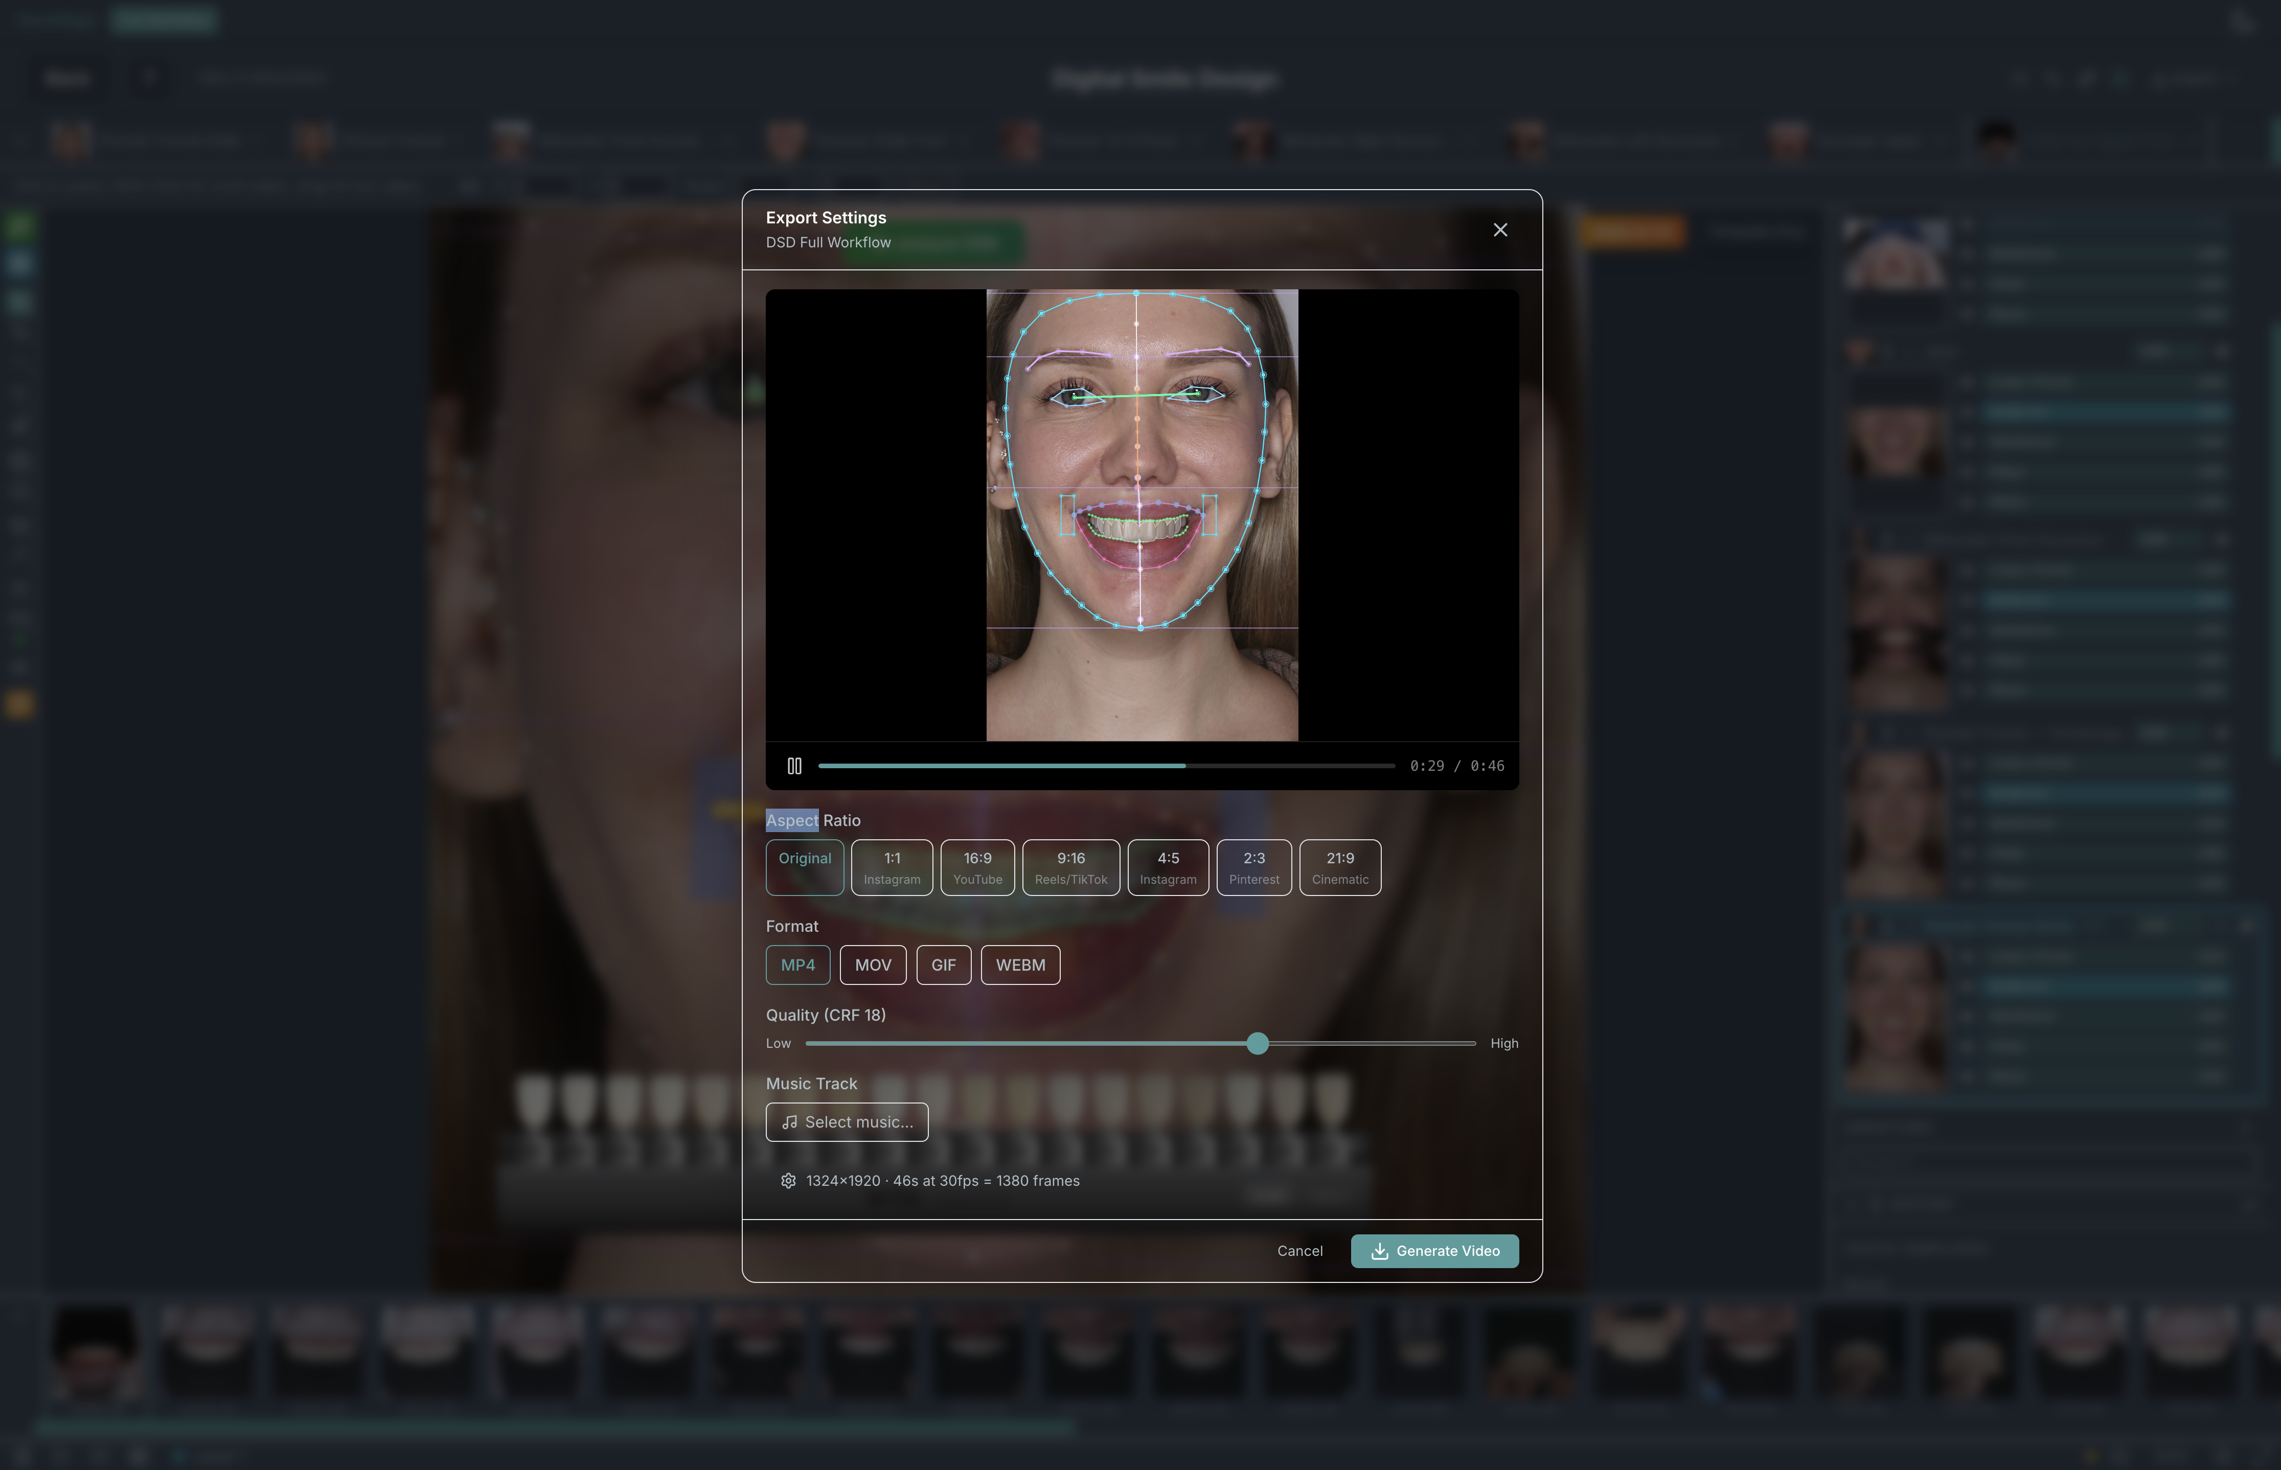Switch export format to MOV

click(872, 964)
